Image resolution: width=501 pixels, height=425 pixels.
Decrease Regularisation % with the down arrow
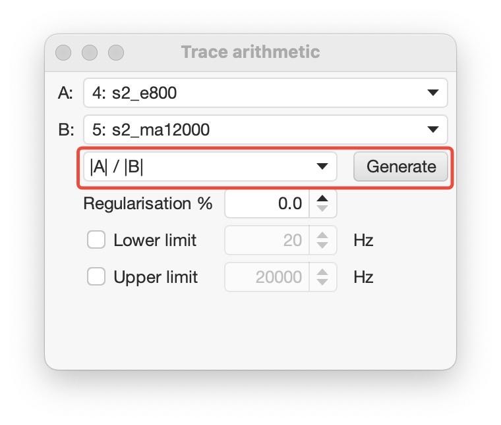[322, 209]
